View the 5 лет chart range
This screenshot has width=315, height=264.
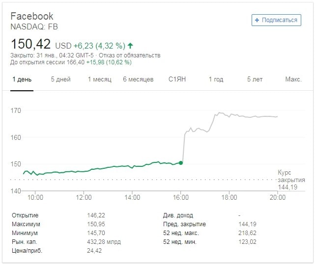255,79
